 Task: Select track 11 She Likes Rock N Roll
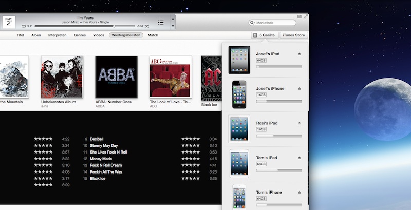(x=108, y=152)
